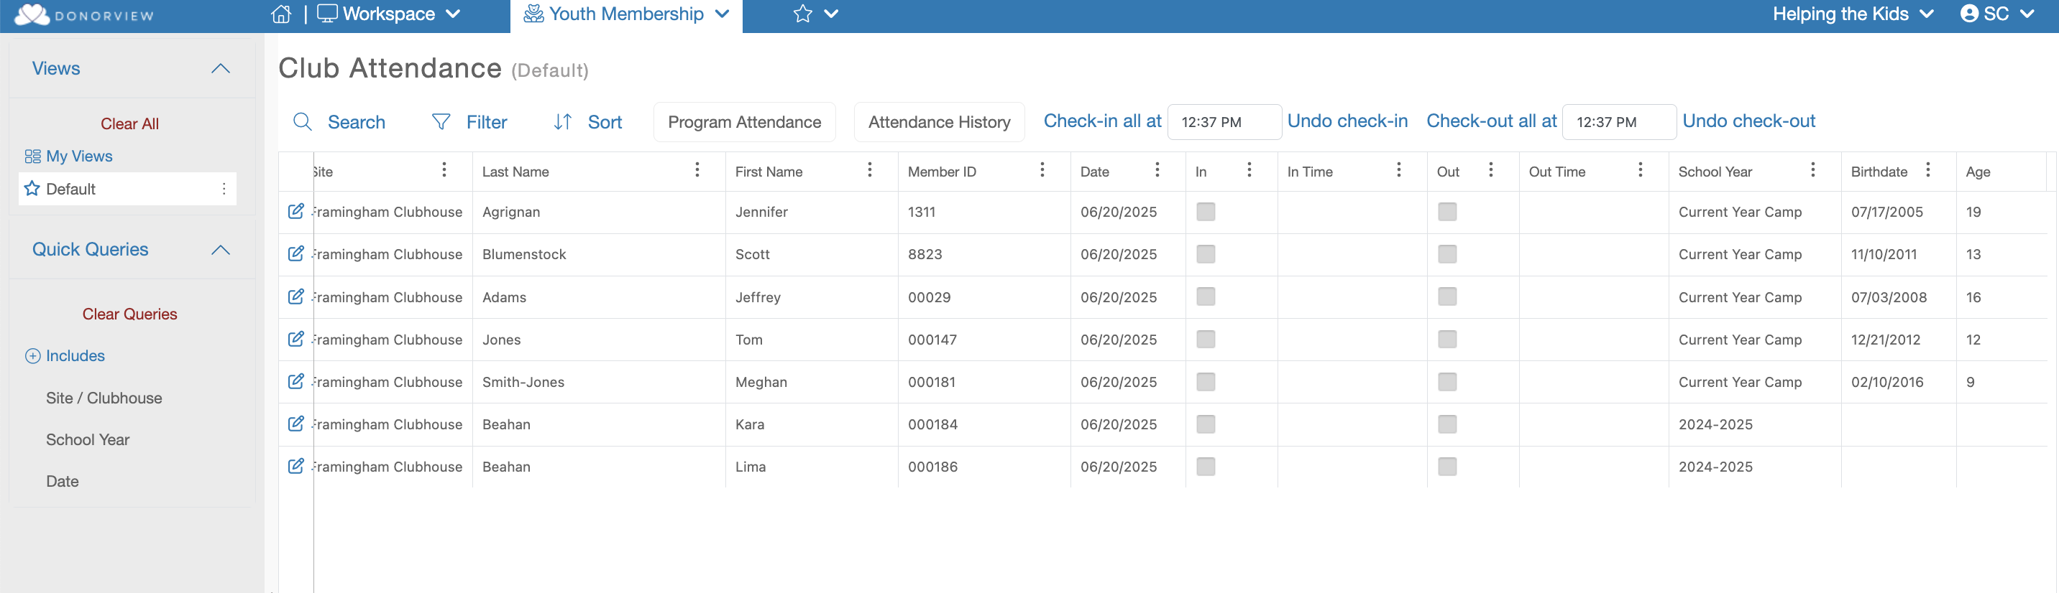This screenshot has height=593, width=2059.
Task: Click the Includes query group
Action: pyautogui.click(x=75, y=356)
